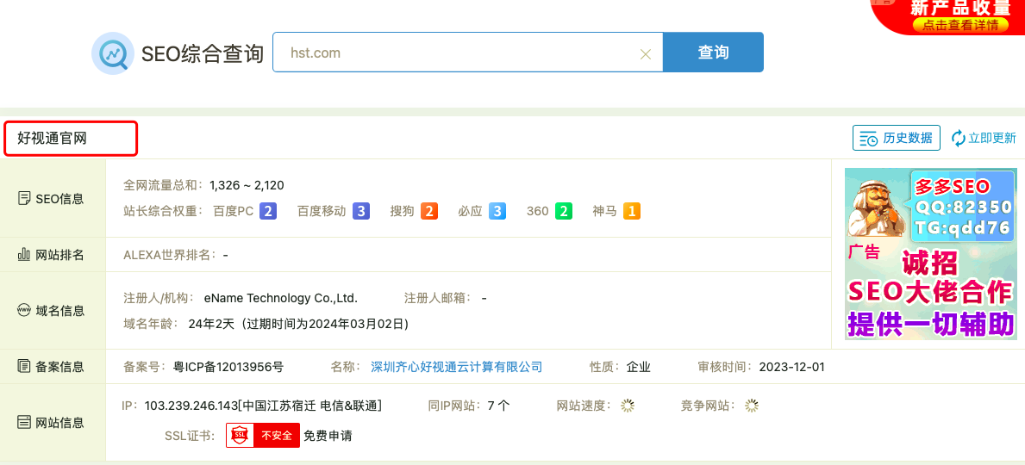Click the 查询 search button

click(713, 53)
